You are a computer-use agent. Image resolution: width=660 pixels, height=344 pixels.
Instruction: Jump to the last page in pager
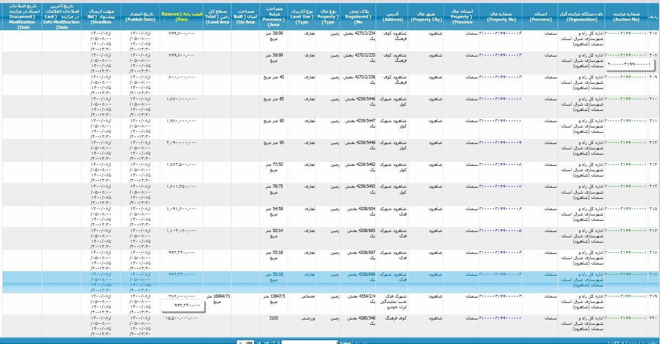259,342
